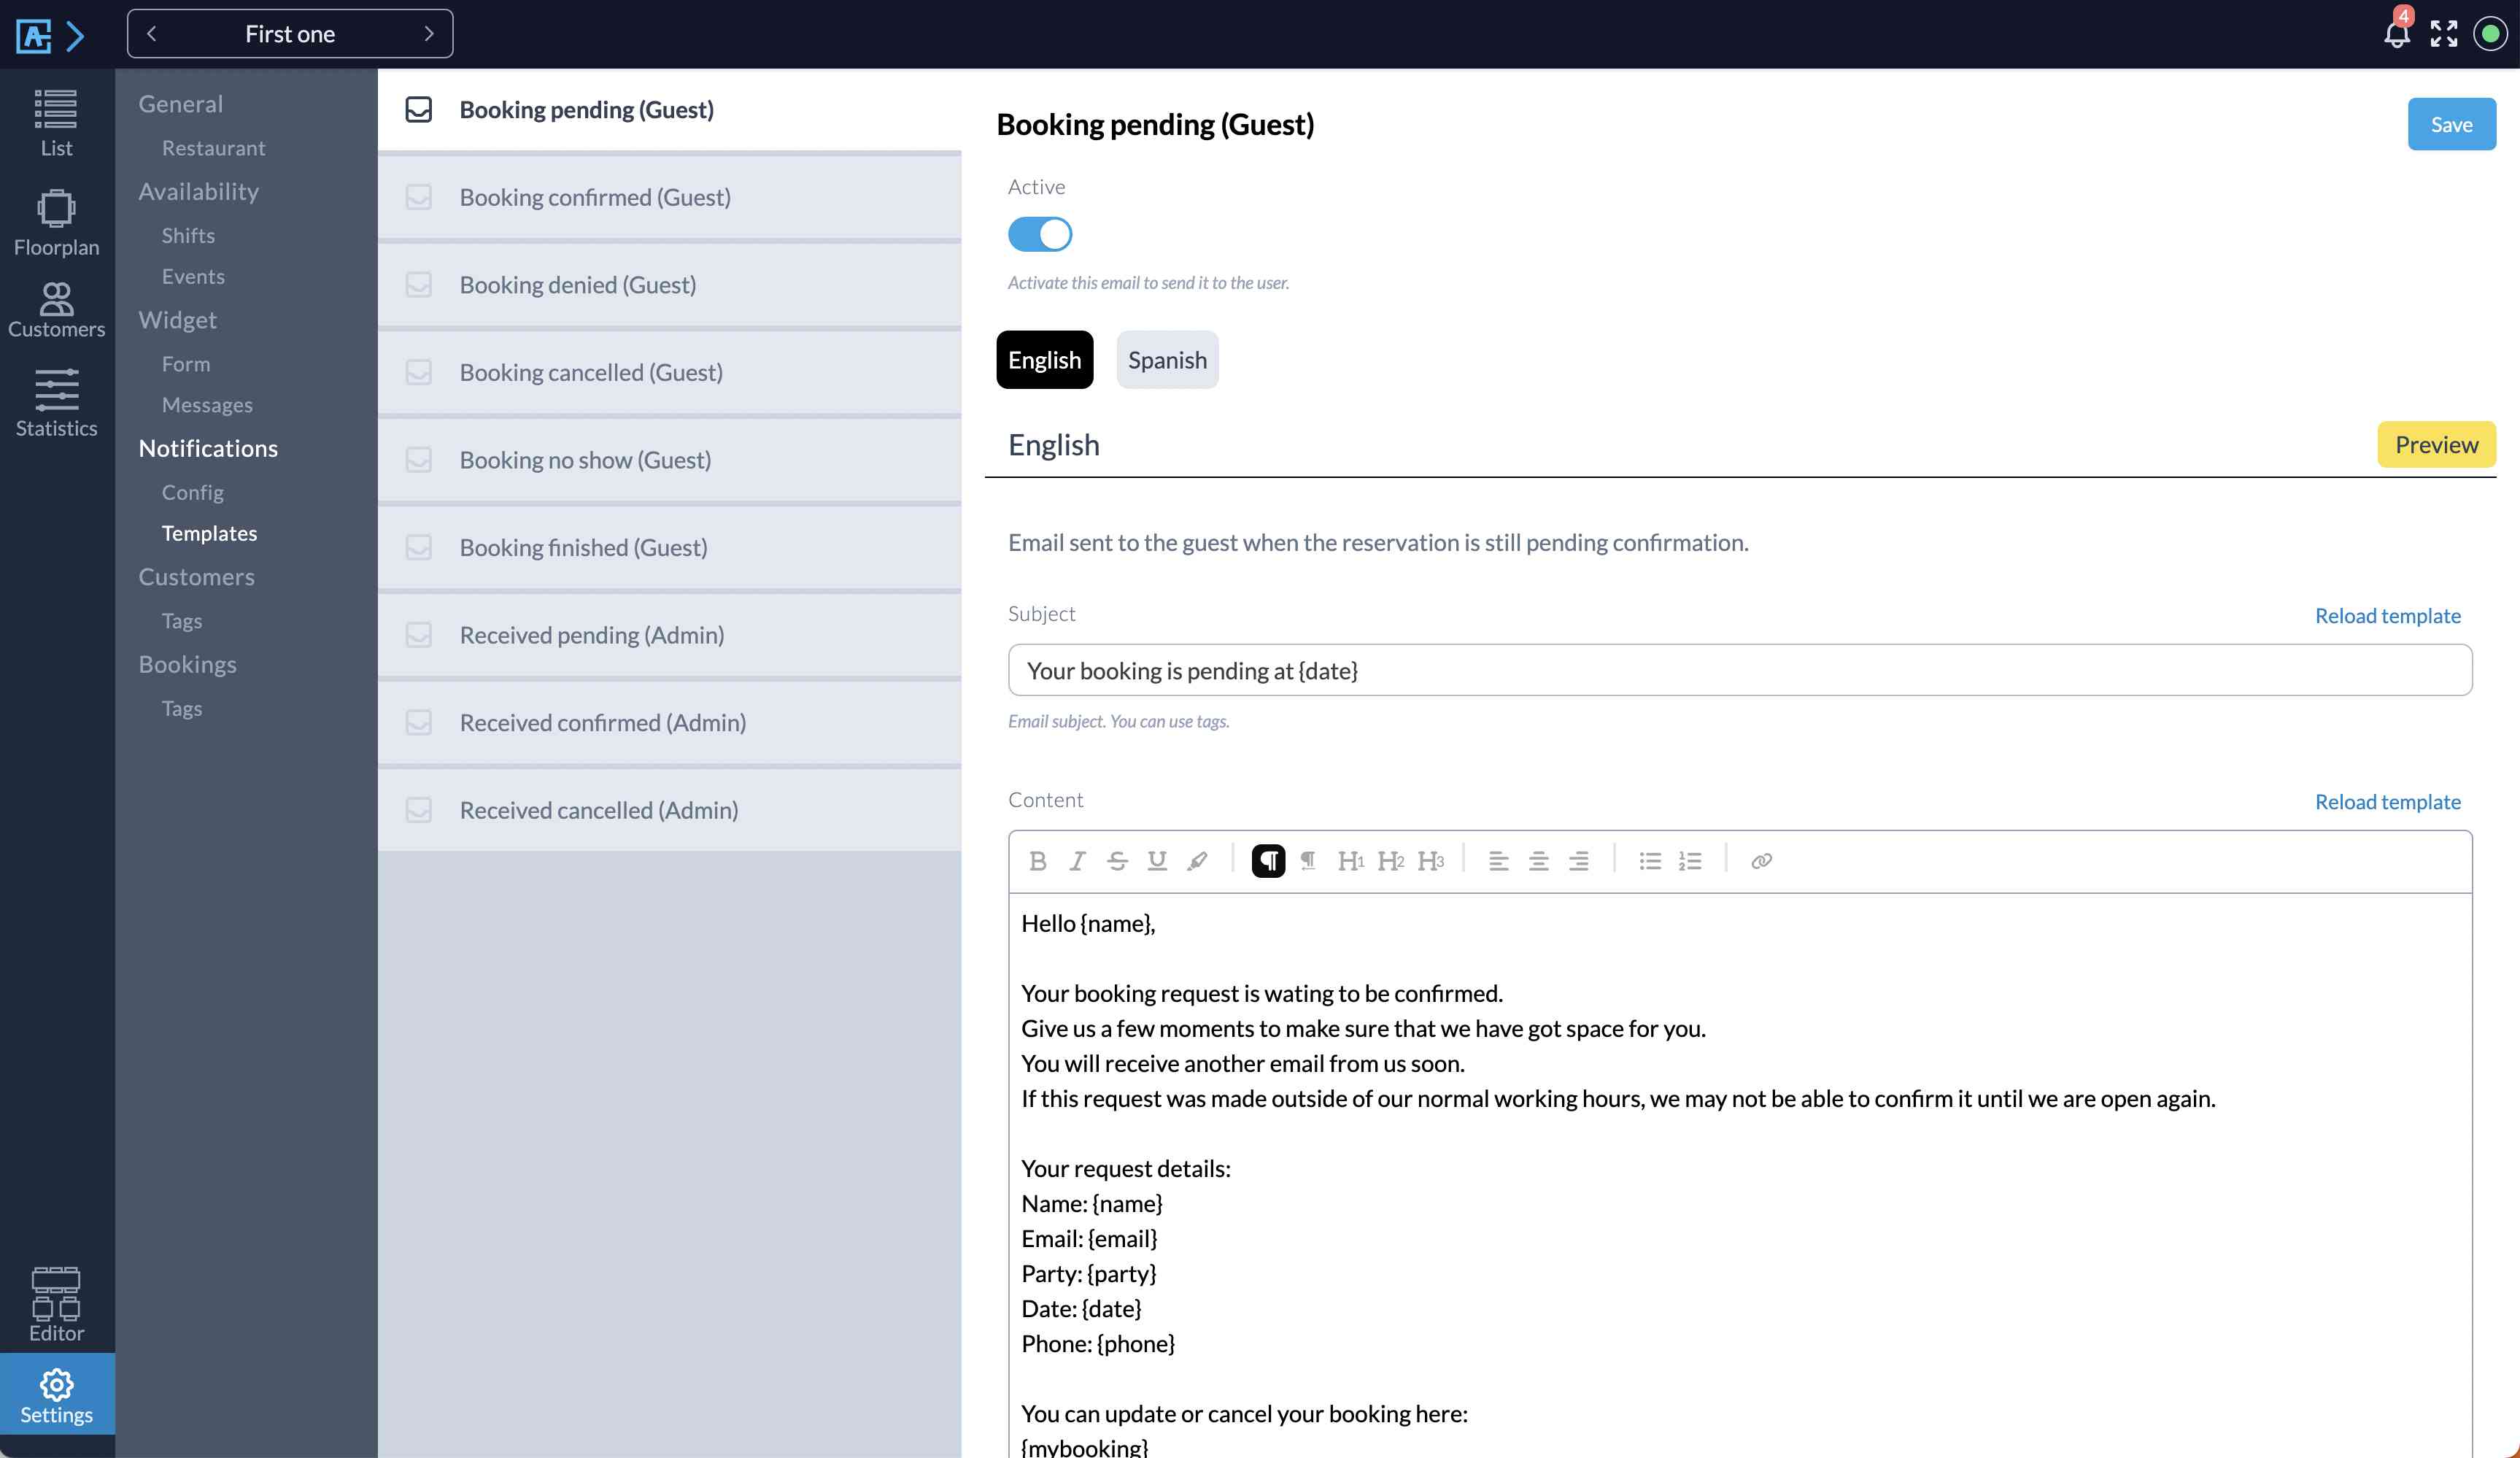Screen dimensions: 2520x1458
Task: Align text right
Action: tap(1578, 860)
